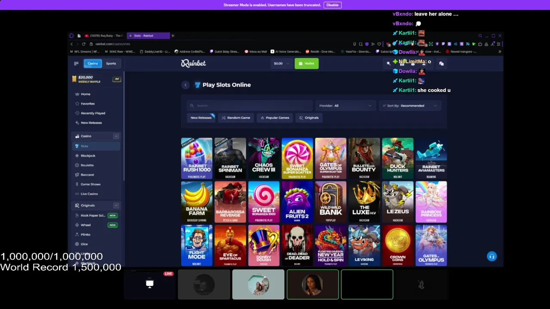Viewport: 550px width, 309px height.
Task: Click the search magnifier icon in the Rainbet header
Action: pyautogui.click(x=388, y=64)
